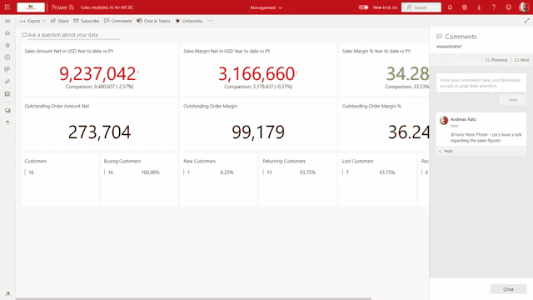Click Chat in Teams
This screenshot has width=533, height=300.
153,21
